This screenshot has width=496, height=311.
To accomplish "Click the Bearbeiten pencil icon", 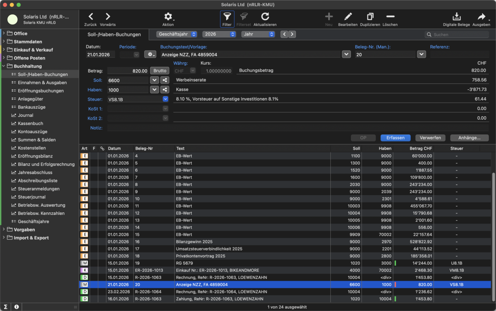I will tap(348, 17).
